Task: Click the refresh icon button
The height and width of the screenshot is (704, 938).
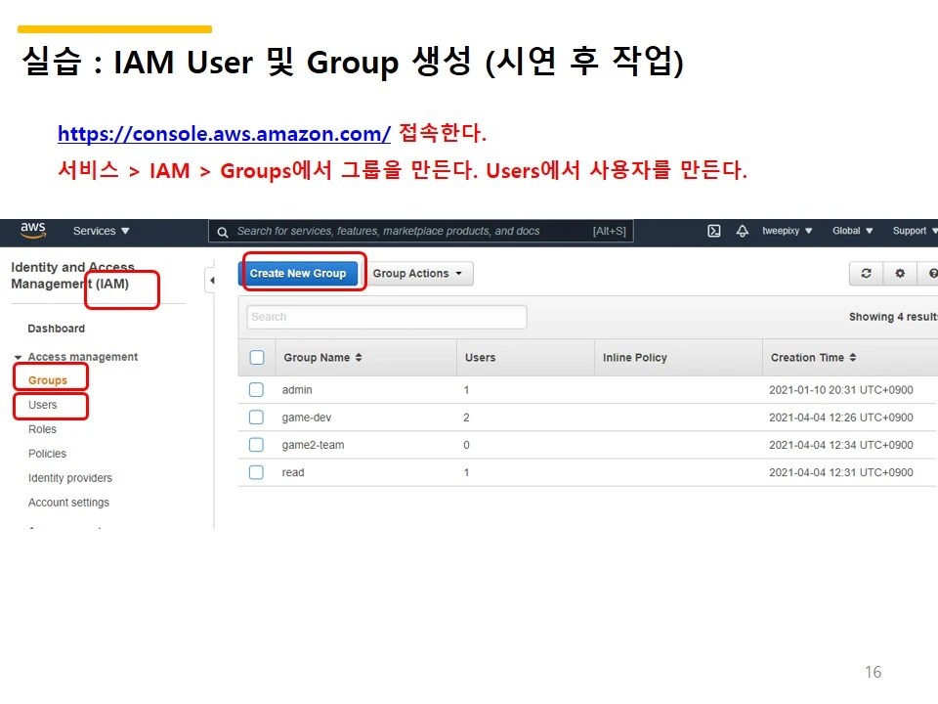Action: coord(866,274)
